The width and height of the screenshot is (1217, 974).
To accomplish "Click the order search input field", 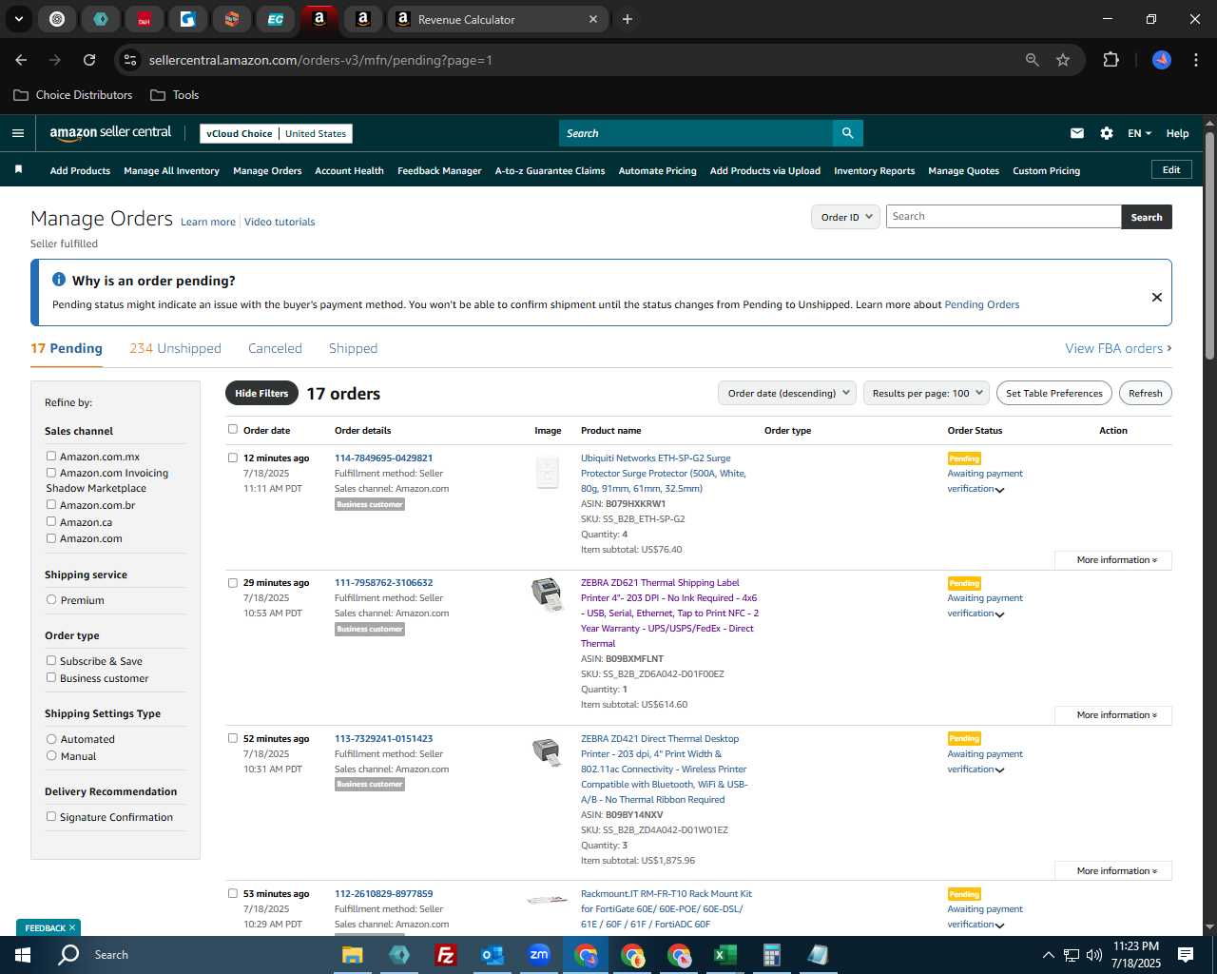I will click(x=1004, y=217).
